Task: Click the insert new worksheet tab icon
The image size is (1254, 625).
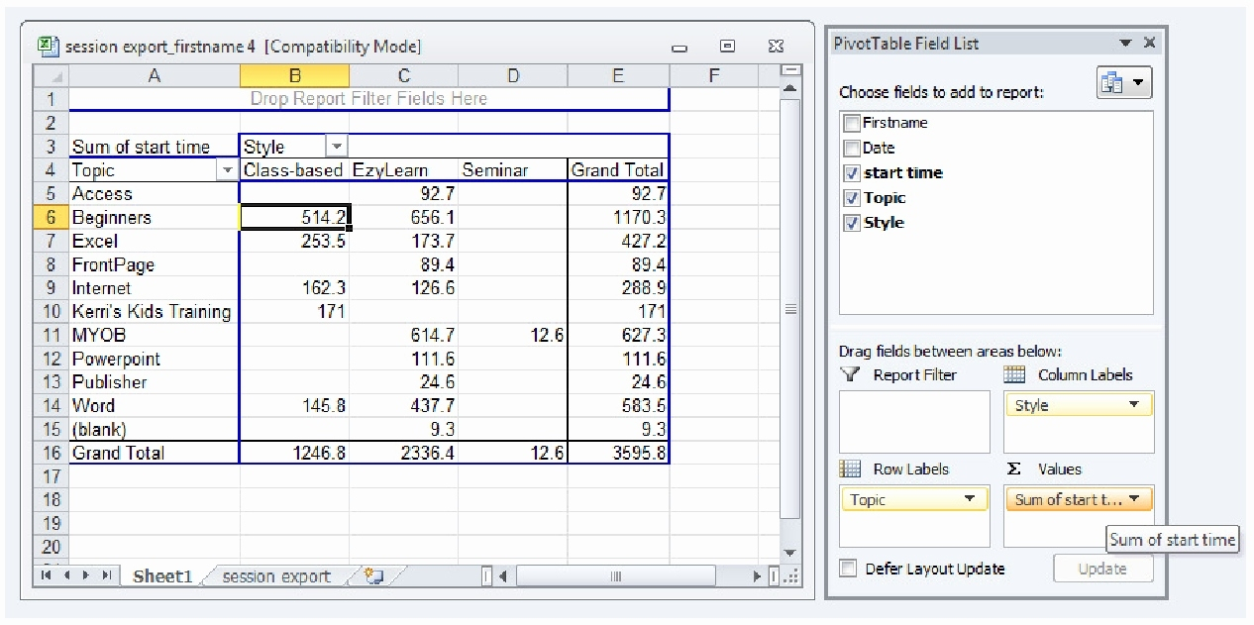Action: click(x=373, y=576)
